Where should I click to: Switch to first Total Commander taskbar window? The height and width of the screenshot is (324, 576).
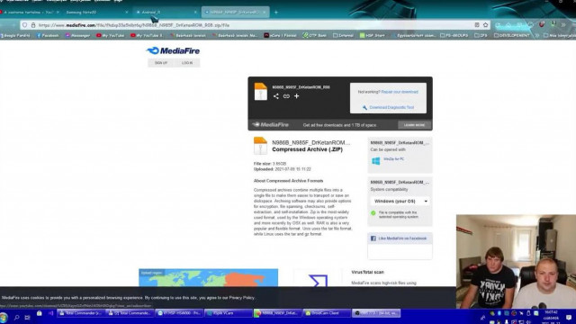pyautogui.click(x=80, y=313)
